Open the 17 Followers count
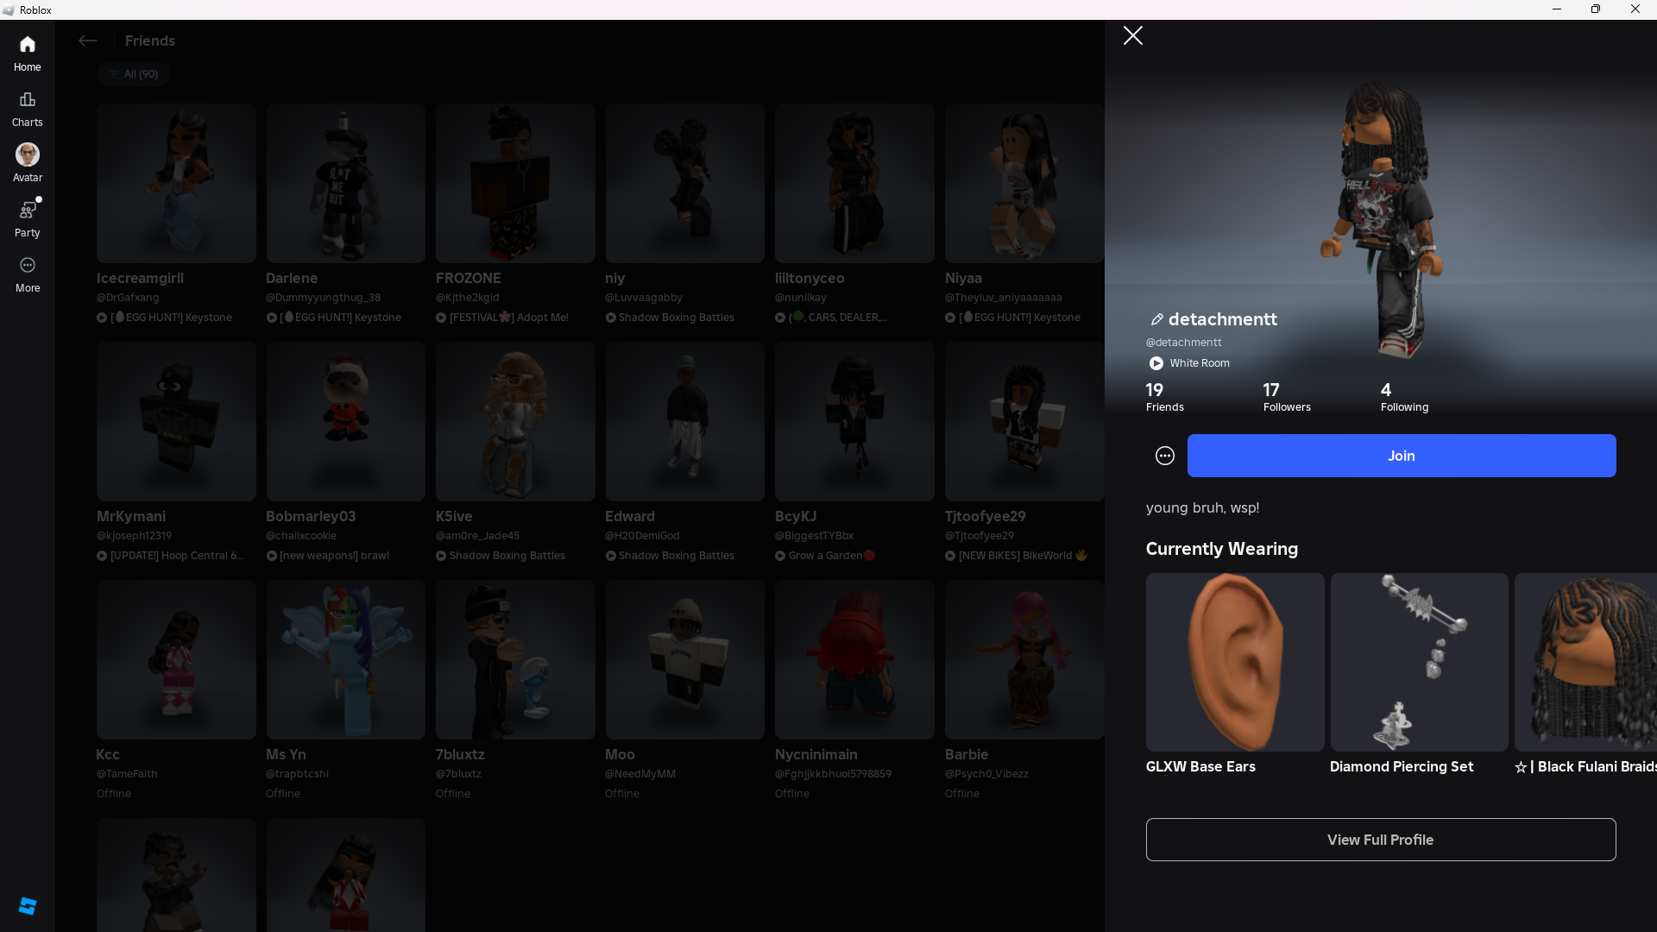The height and width of the screenshot is (932, 1657). click(x=1286, y=397)
